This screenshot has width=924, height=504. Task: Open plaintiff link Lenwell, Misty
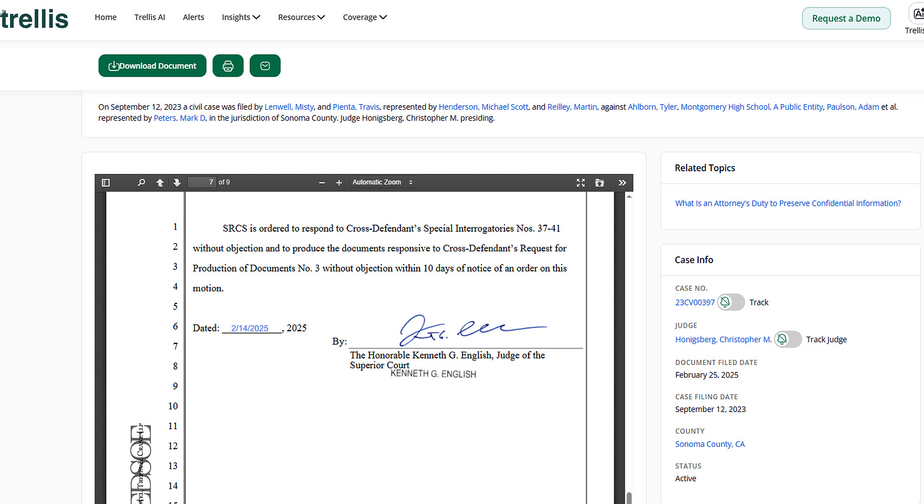[289, 107]
